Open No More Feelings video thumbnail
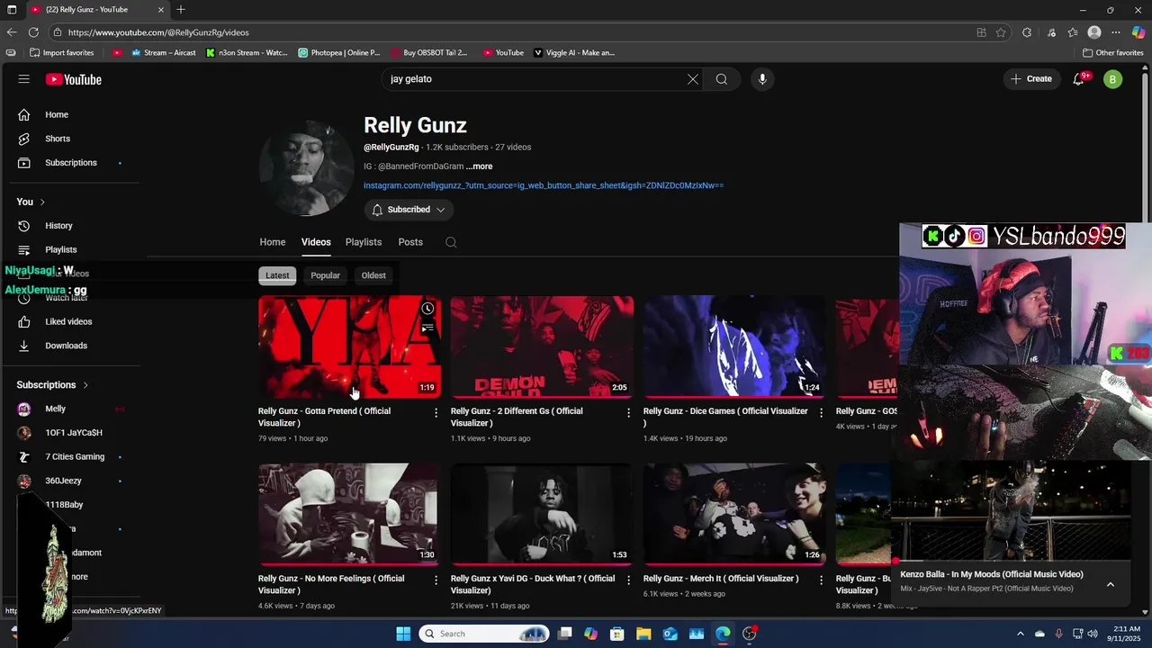 point(349,514)
